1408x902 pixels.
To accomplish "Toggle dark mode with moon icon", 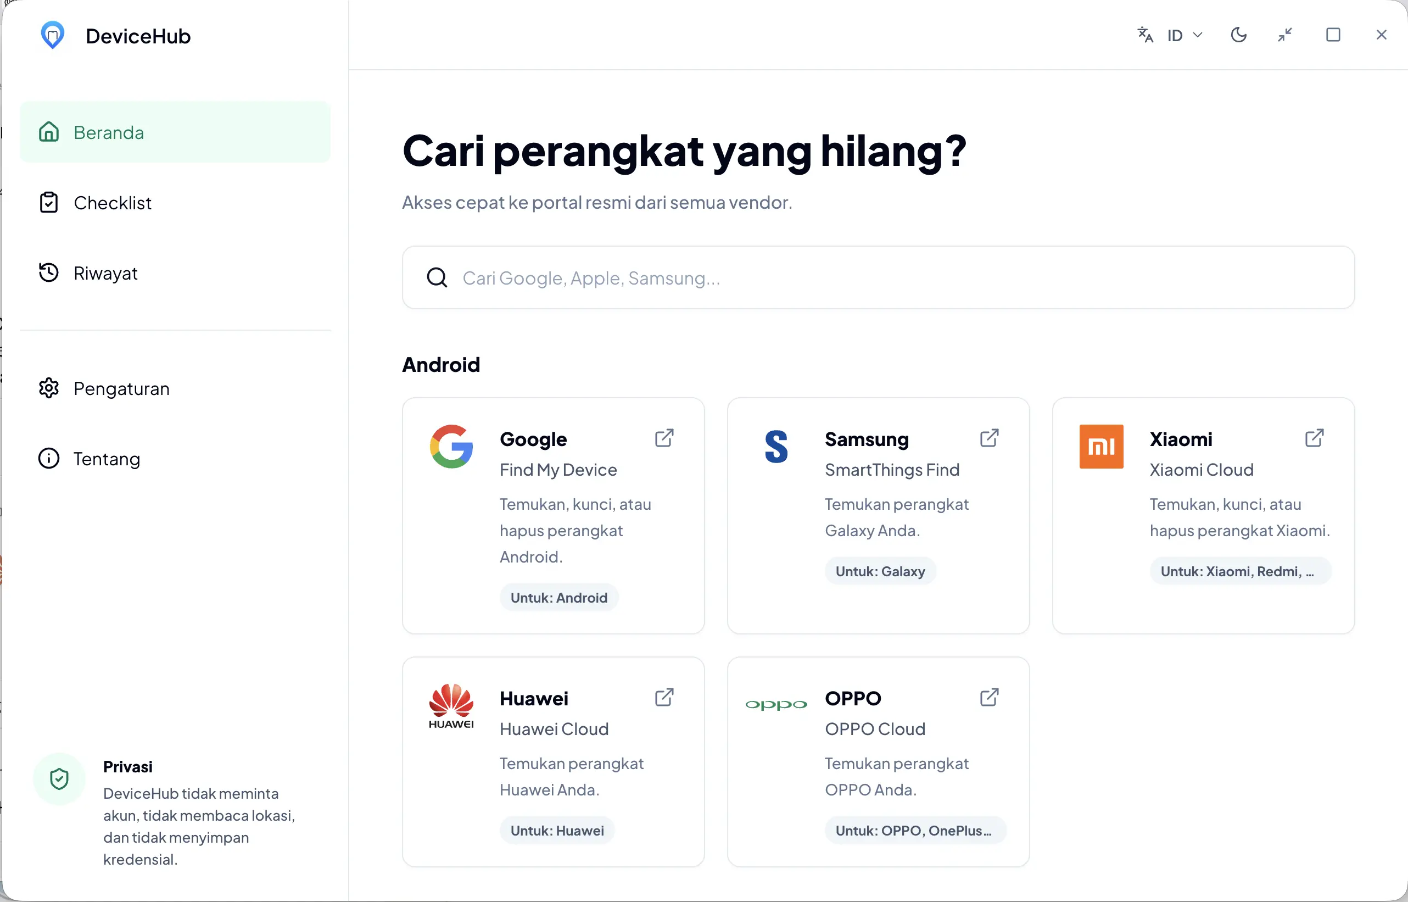I will tap(1239, 35).
